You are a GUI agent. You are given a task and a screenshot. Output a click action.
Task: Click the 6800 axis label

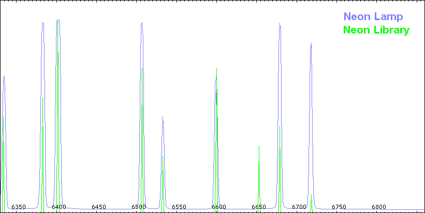click(x=379, y=207)
